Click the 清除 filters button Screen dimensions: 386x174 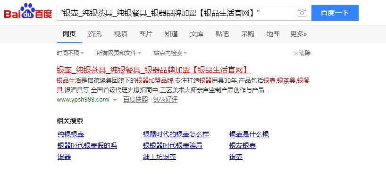302,53
